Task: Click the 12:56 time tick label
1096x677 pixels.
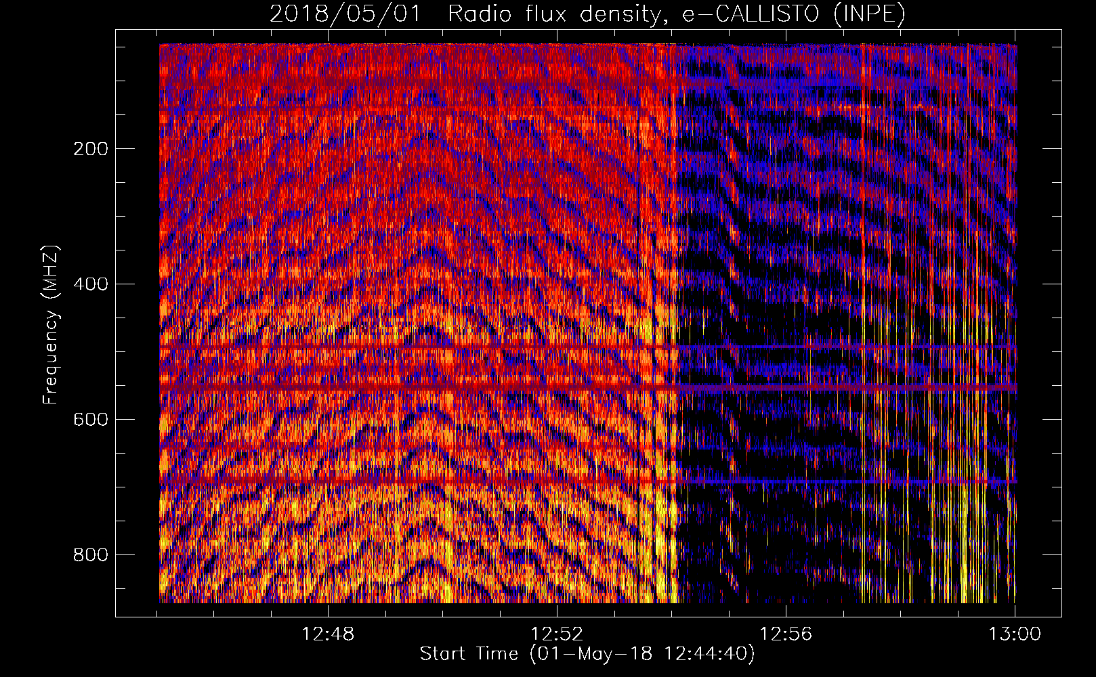Action: point(786,634)
